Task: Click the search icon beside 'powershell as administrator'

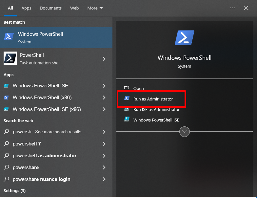Action: pos(6,156)
